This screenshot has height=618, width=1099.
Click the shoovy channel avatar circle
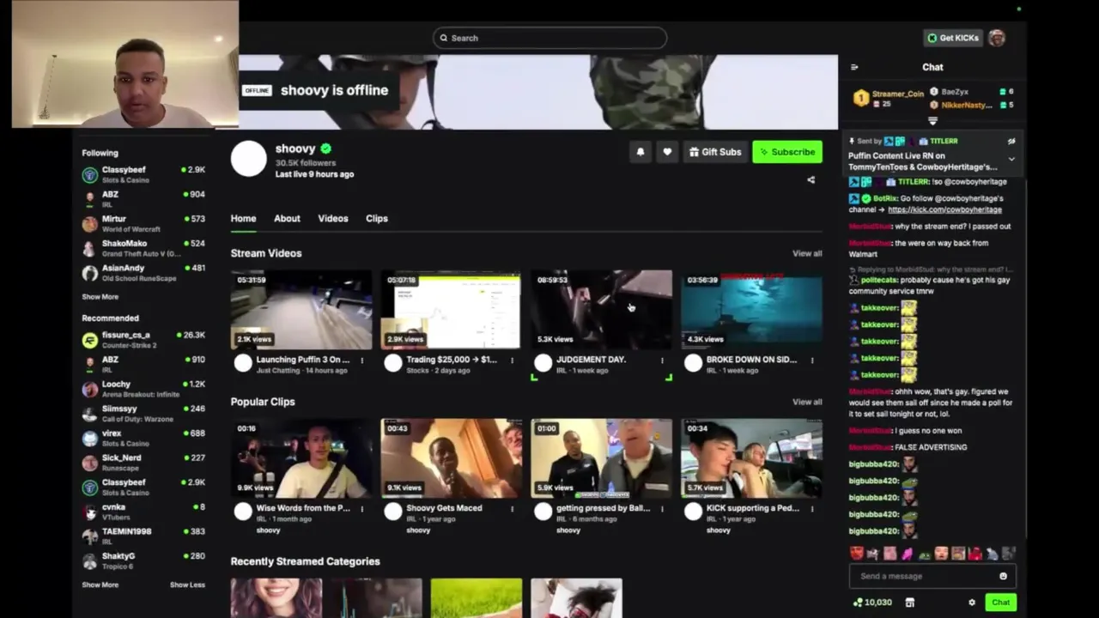click(249, 160)
